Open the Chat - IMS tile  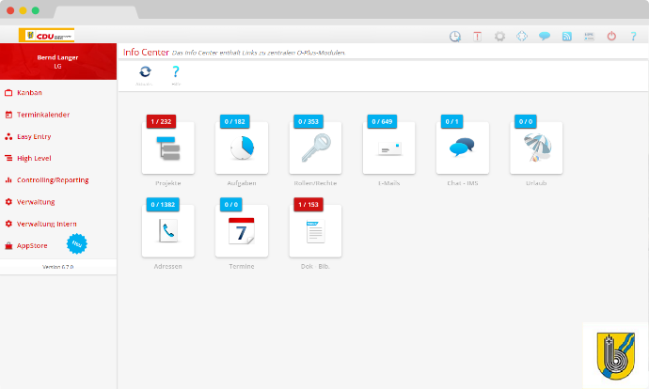tap(463, 148)
